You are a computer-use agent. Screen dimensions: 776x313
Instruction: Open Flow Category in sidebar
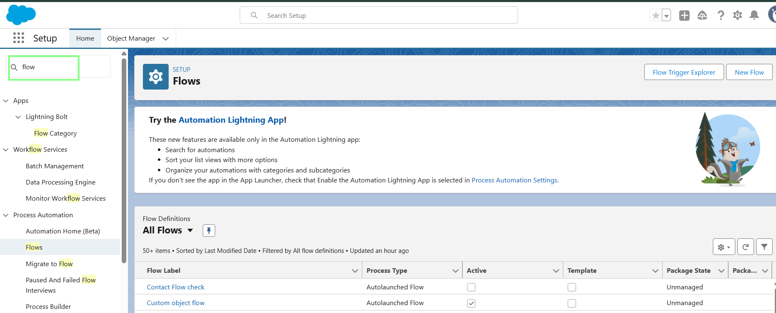[55, 133]
